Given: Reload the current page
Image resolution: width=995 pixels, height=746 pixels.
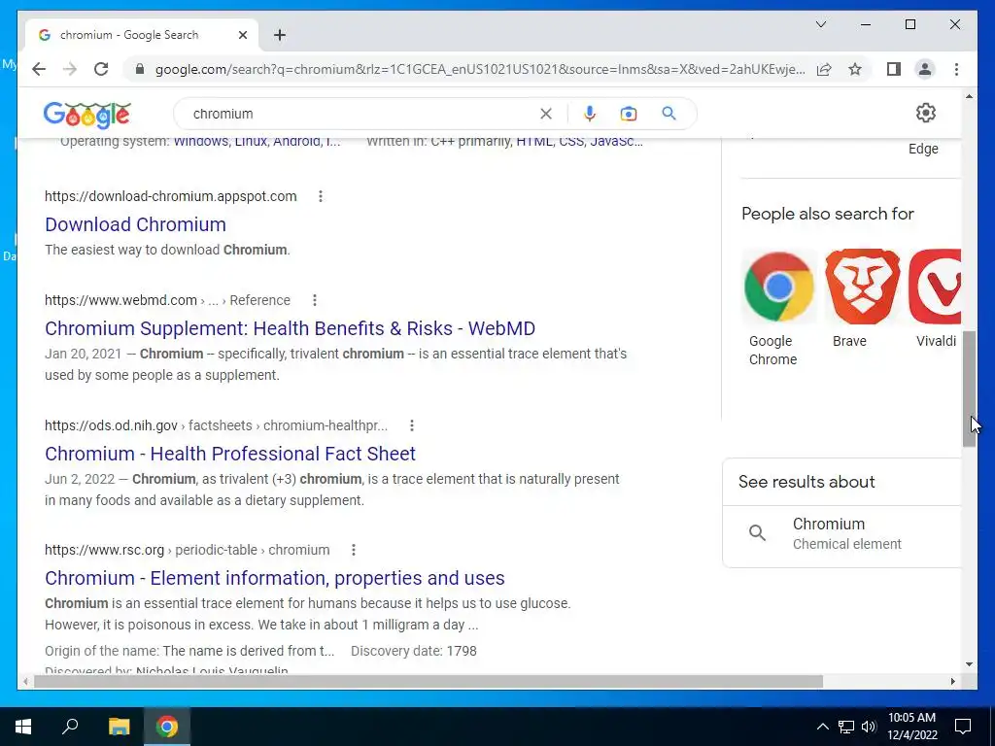Looking at the screenshot, I should click(x=101, y=69).
